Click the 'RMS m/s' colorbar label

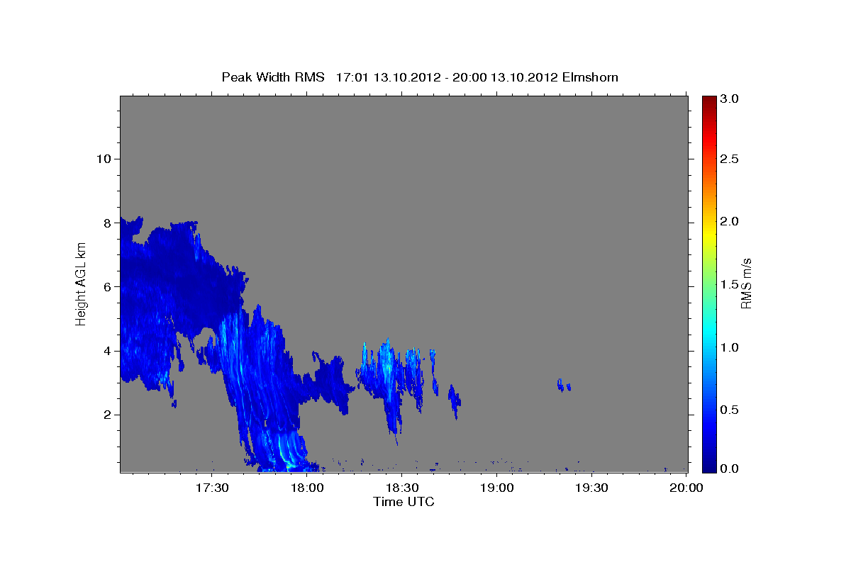pyautogui.click(x=746, y=283)
